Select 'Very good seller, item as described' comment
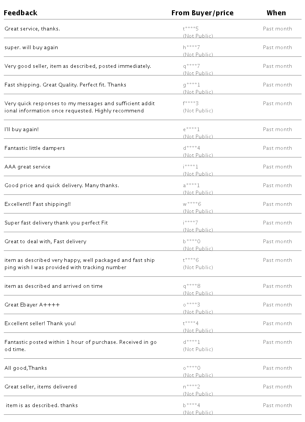305x422 pixels. [x=78, y=66]
